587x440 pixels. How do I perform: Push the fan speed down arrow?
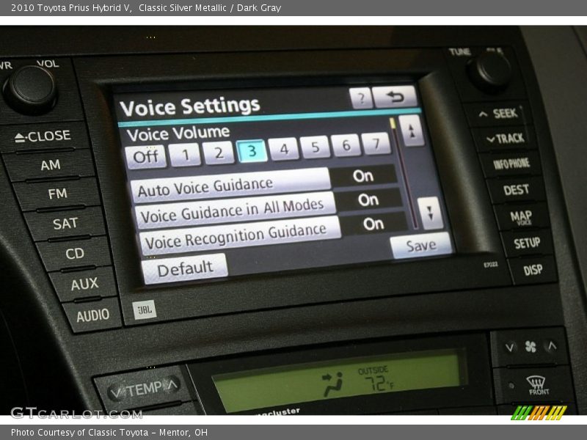(x=509, y=348)
